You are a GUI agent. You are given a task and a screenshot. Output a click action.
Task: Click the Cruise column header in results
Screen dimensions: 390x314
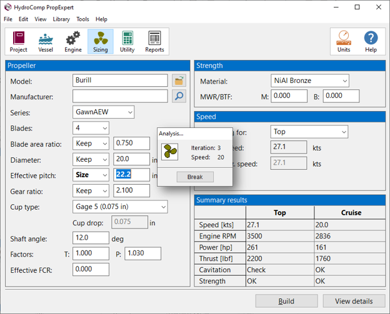(350, 213)
